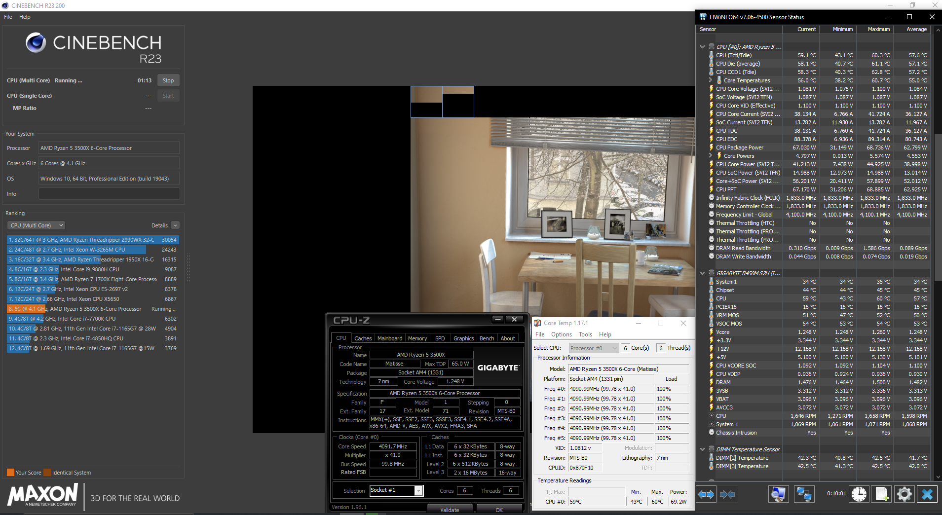Click OK in the CPU-Z window
Screen dimensions: 942x515
[499, 510]
